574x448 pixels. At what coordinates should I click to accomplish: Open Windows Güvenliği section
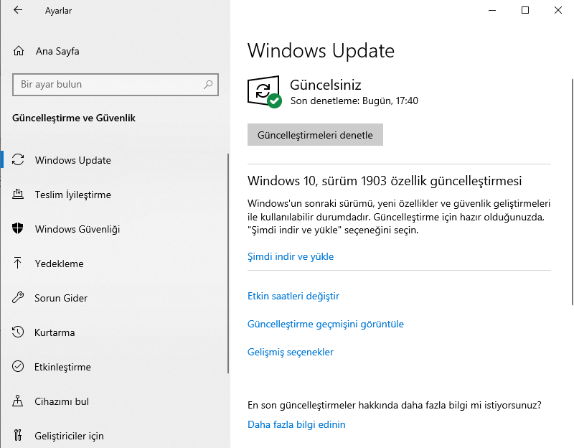point(114,229)
